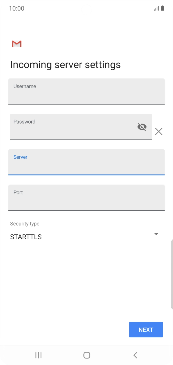
Task: Tap the Incoming server settings heading
Action: (x=65, y=65)
